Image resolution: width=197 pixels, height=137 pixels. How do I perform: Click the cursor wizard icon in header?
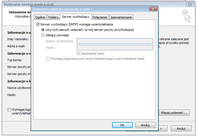click(x=186, y=15)
